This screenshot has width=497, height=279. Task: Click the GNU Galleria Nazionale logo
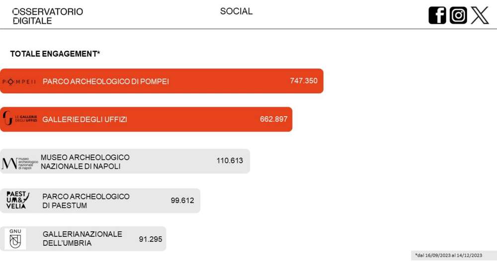[15, 239]
